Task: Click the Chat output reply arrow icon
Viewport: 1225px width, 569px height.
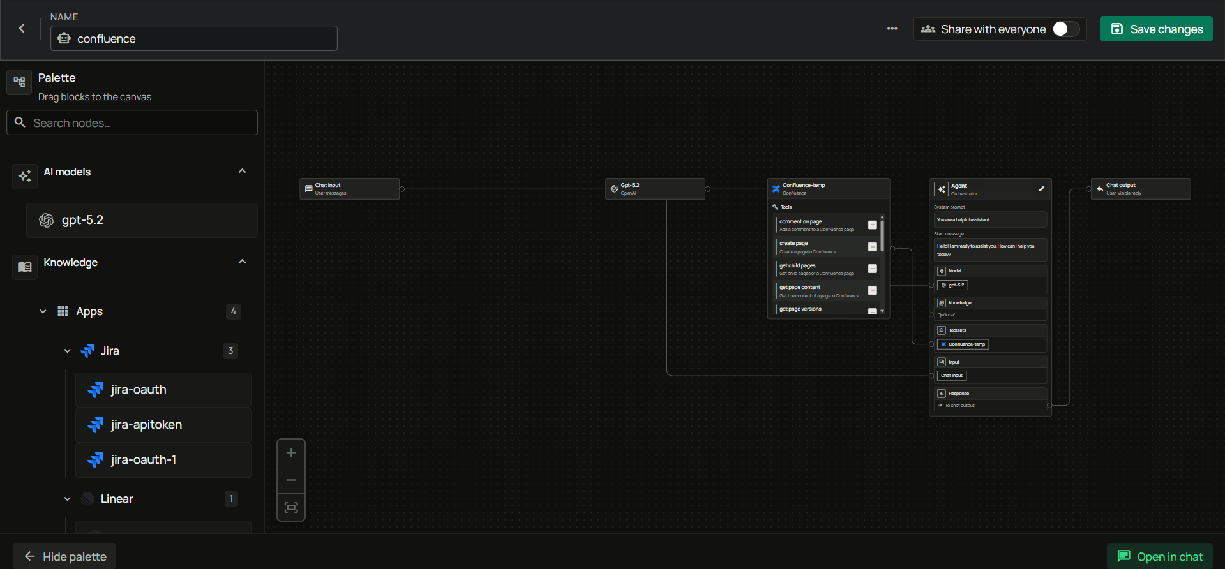Action: (x=1100, y=189)
